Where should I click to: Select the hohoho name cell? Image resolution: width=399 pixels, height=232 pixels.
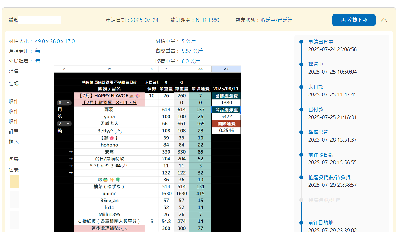click(109, 145)
